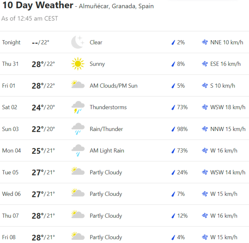The width and height of the screenshot is (249, 243).
Task: Click the Thunderstorms description text
Action: click(108, 107)
